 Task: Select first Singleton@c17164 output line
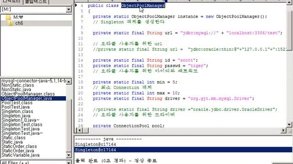[x=96, y=144]
